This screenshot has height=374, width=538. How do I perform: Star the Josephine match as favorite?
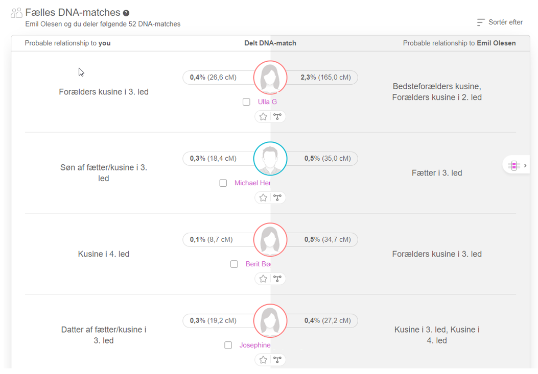[x=263, y=360]
